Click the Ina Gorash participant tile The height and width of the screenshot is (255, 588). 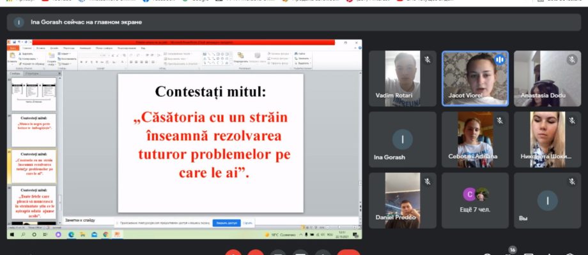click(403, 140)
